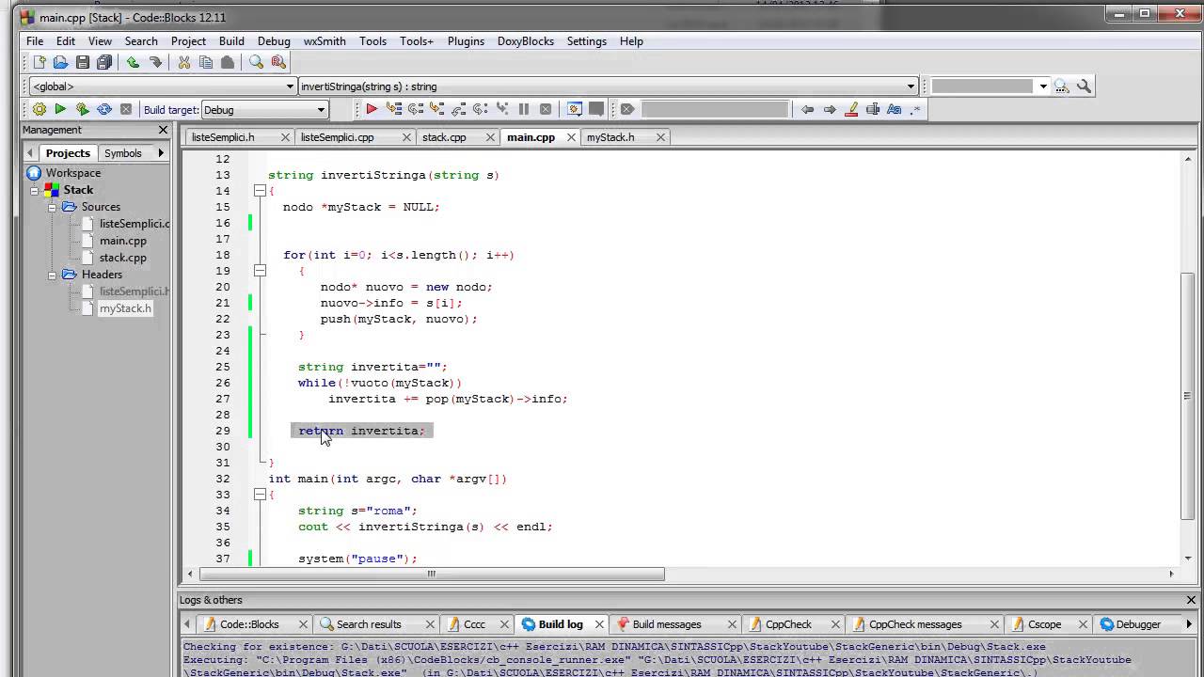Toggle the Use regex search option

tap(916, 109)
